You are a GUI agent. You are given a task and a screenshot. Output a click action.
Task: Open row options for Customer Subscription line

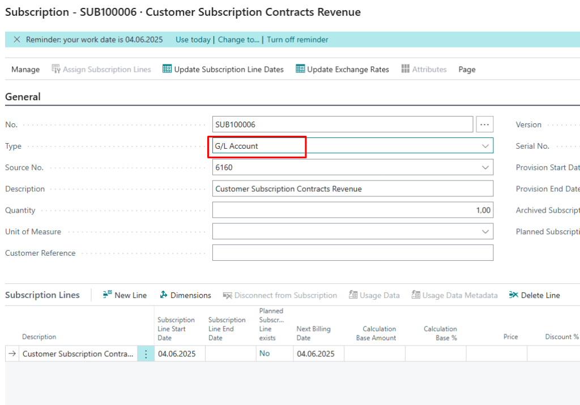pos(146,354)
